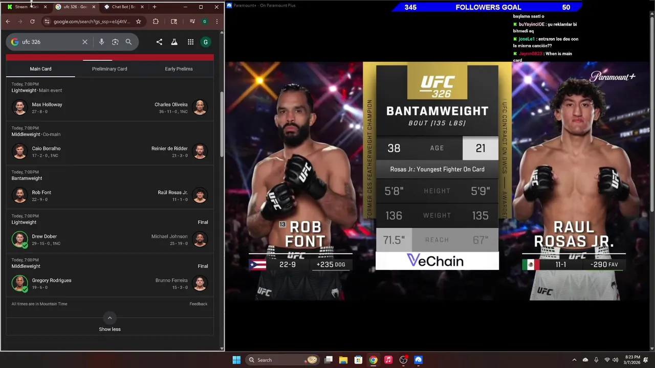Open Microsoft Store from taskbar
The width and height of the screenshot is (655, 368).
(x=358, y=360)
